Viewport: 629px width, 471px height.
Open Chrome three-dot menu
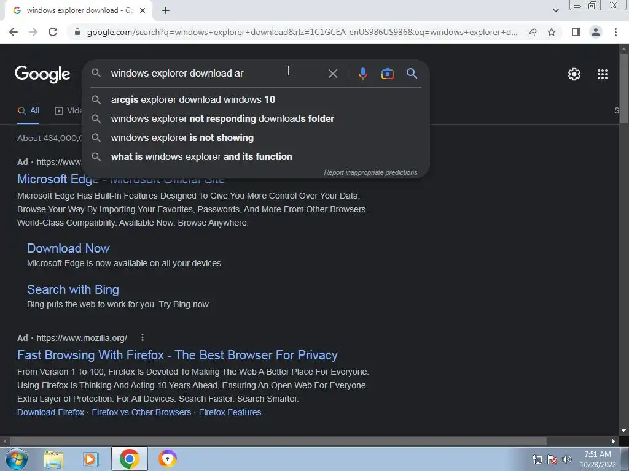tap(615, 32)
